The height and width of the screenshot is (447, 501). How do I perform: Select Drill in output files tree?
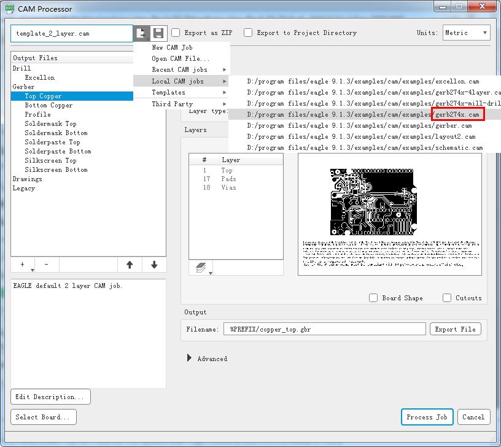21,68
